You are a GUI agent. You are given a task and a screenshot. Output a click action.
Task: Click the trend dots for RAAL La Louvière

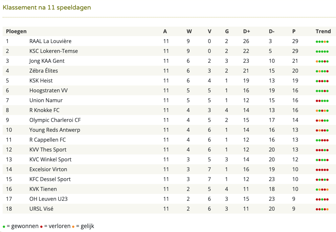(322, 42)
